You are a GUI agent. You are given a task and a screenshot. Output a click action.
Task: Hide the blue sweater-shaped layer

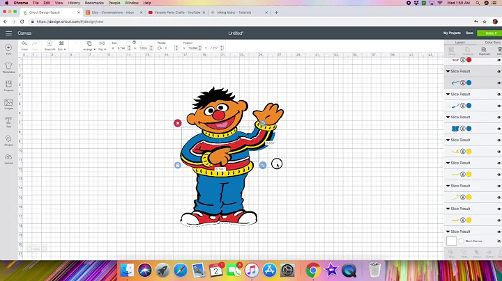point(499,129)
